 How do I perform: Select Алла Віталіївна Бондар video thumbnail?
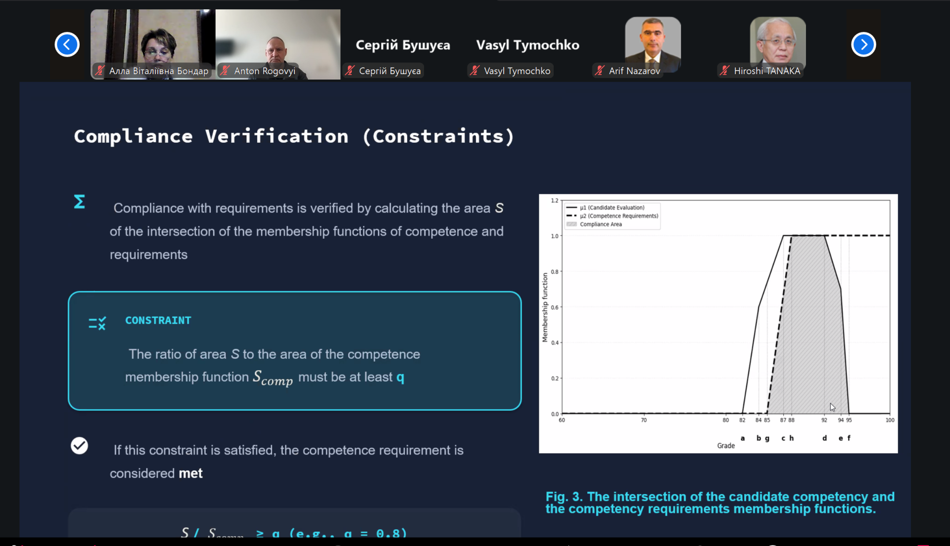coord(153,37)
